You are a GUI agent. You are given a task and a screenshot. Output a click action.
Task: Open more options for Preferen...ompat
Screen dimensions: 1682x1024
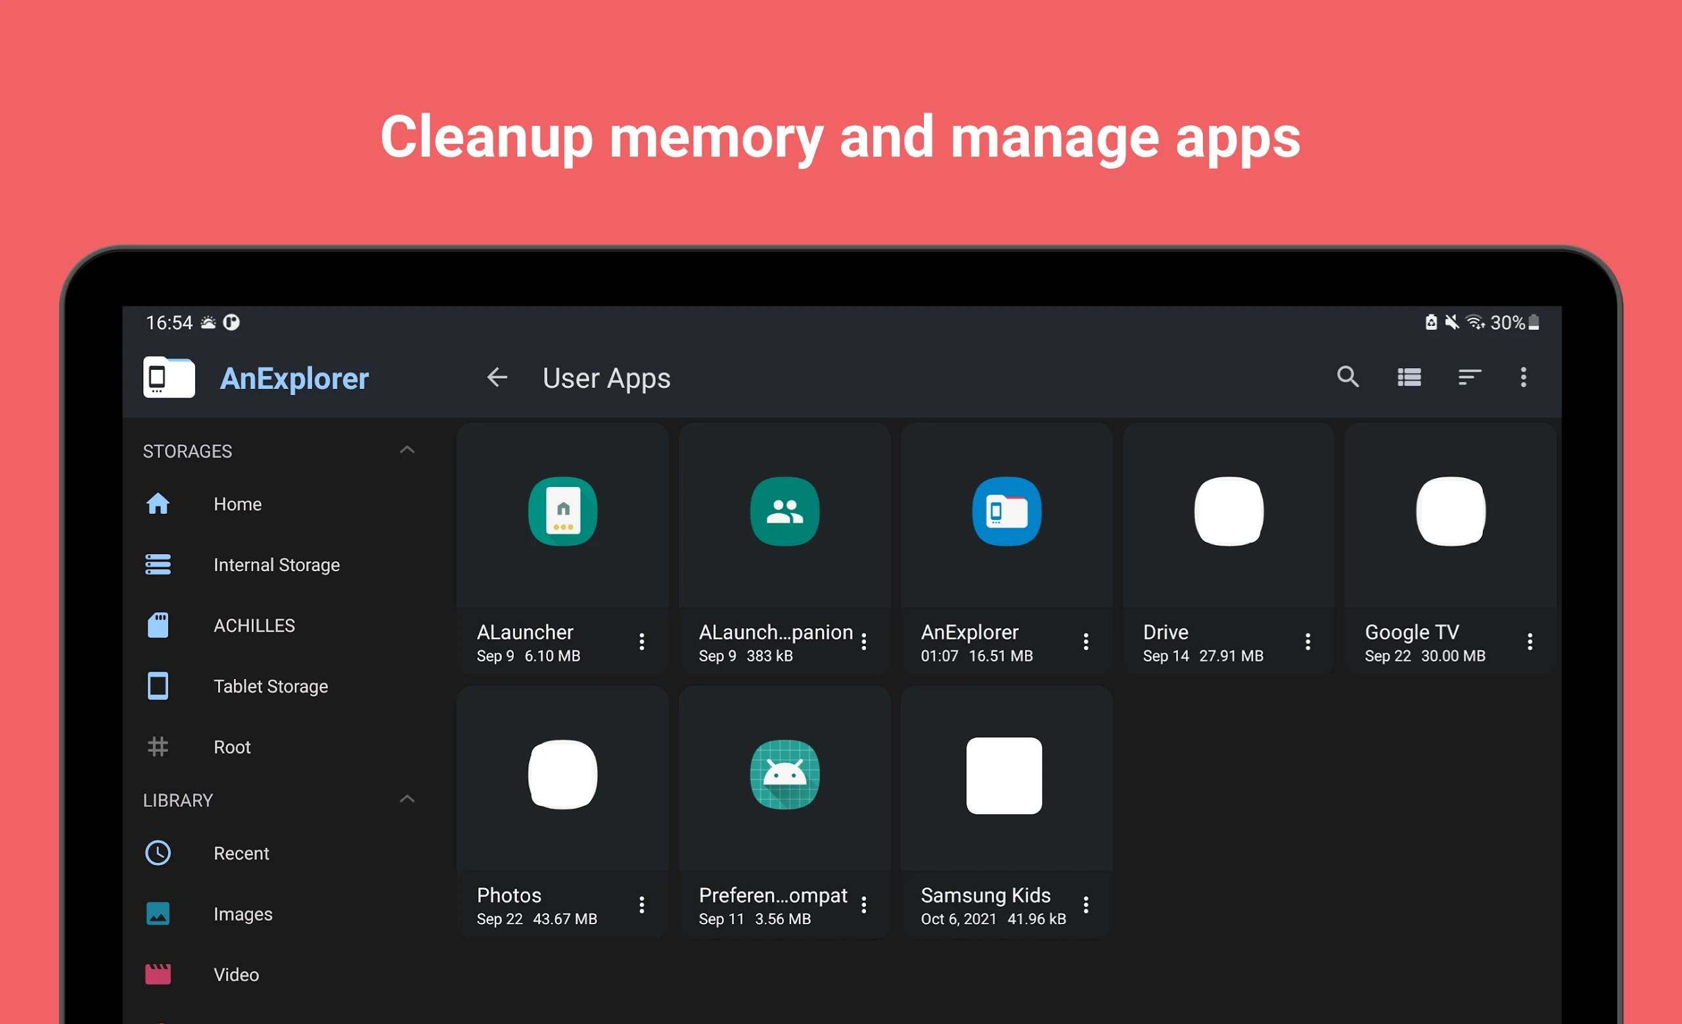click(863, 905)
